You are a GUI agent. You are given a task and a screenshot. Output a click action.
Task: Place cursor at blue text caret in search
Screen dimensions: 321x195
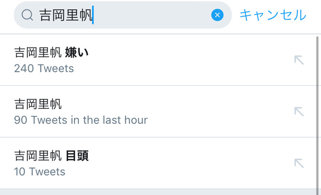93,15
